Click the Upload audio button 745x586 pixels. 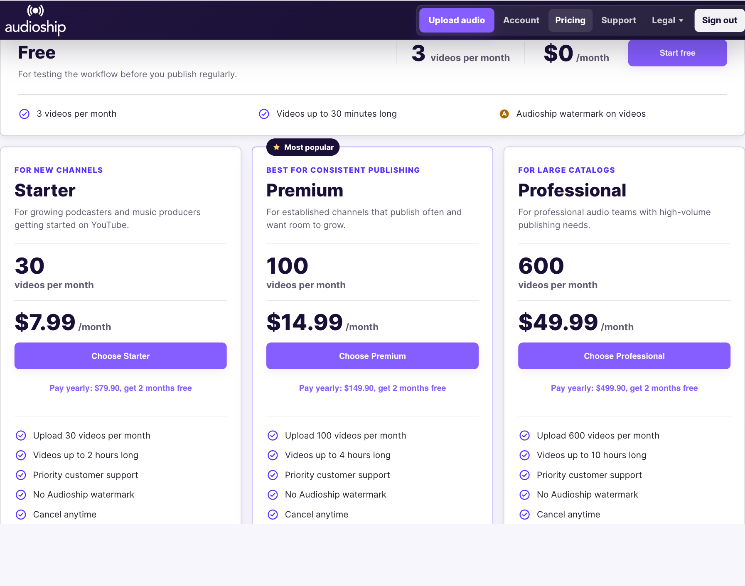457,20
